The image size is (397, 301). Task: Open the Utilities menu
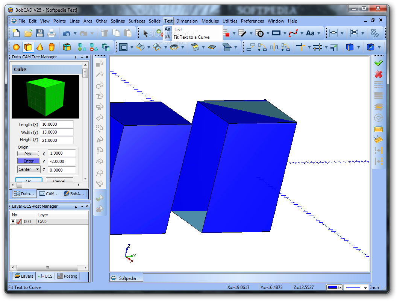click(230, 21)
